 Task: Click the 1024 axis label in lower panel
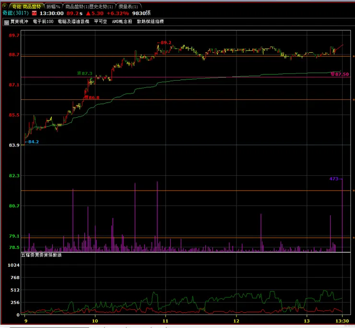pyautogui.click(x=13, y=265)
